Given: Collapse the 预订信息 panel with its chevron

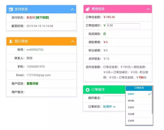Looking at the screenshot, I should pyautogui.click(x=72, y=41).
